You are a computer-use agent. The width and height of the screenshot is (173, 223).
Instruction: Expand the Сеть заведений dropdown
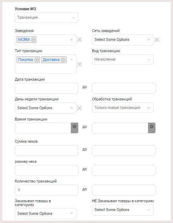(x=123, y=40)
